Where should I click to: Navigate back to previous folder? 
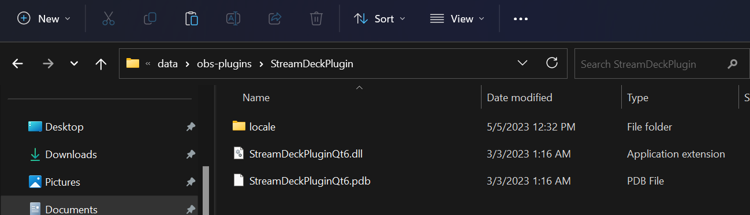coord(18,64)
